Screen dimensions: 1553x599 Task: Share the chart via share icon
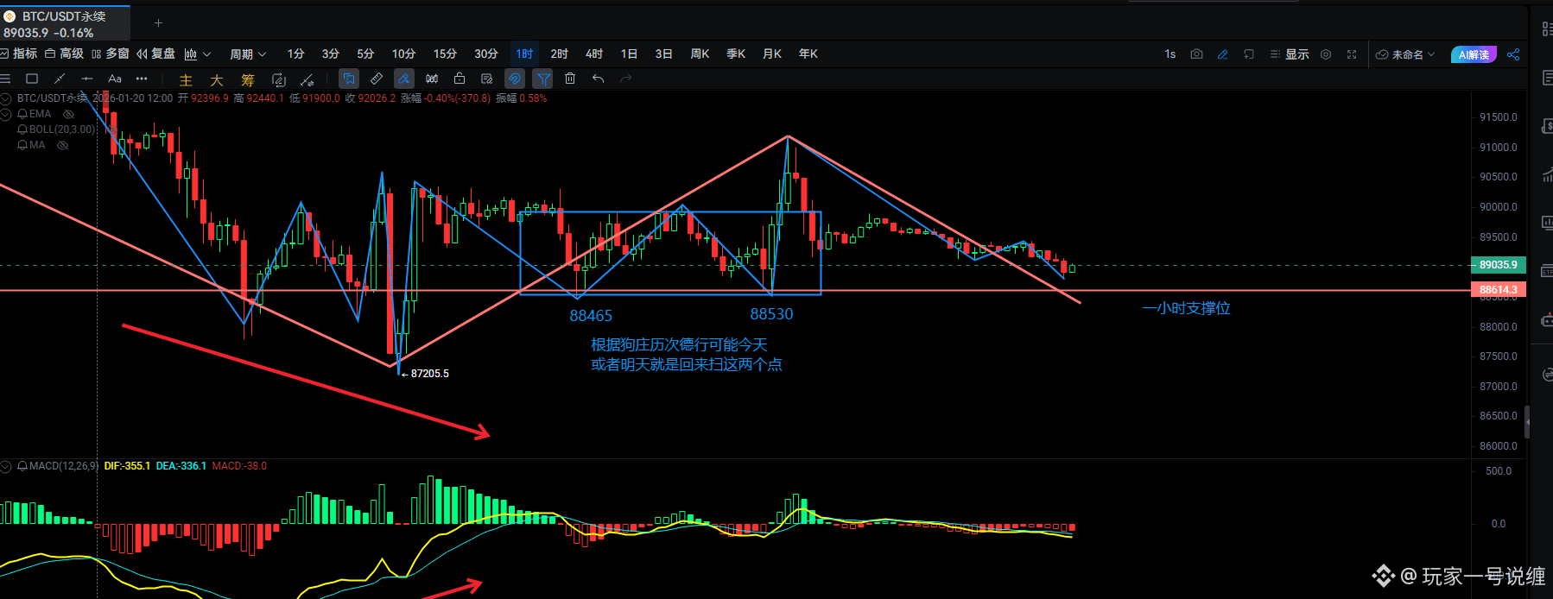1513,54
